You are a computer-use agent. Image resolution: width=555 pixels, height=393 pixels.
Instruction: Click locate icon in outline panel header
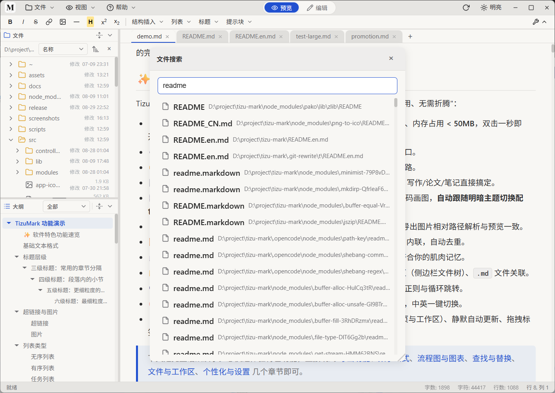coord(99,206)
